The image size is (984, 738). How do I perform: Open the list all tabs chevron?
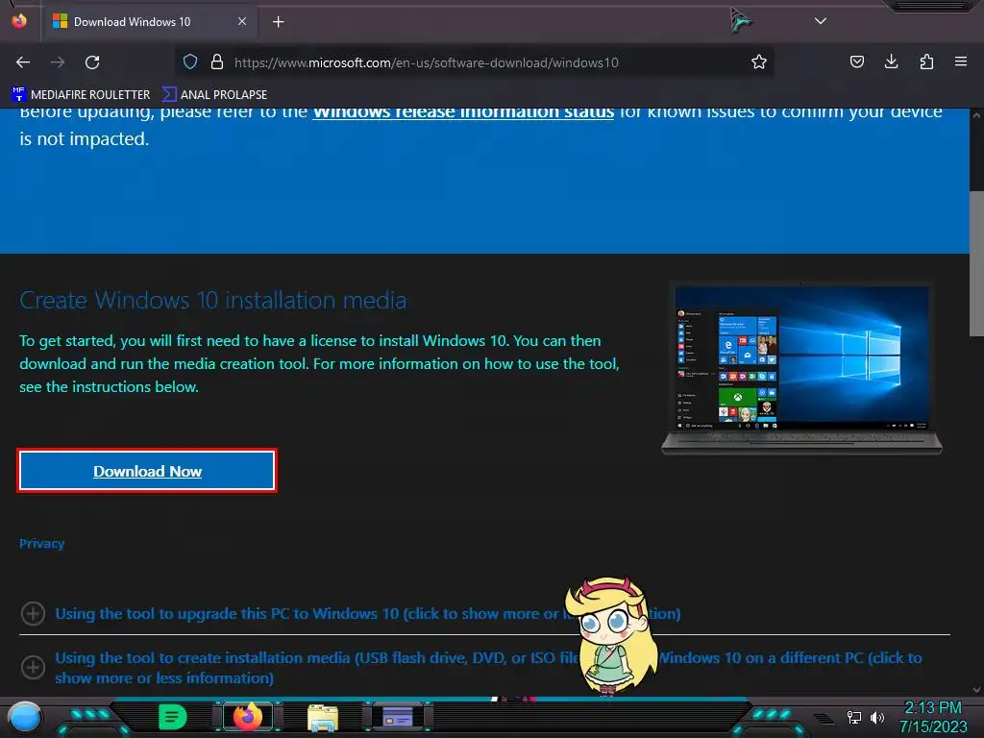(x=821, y=21)
